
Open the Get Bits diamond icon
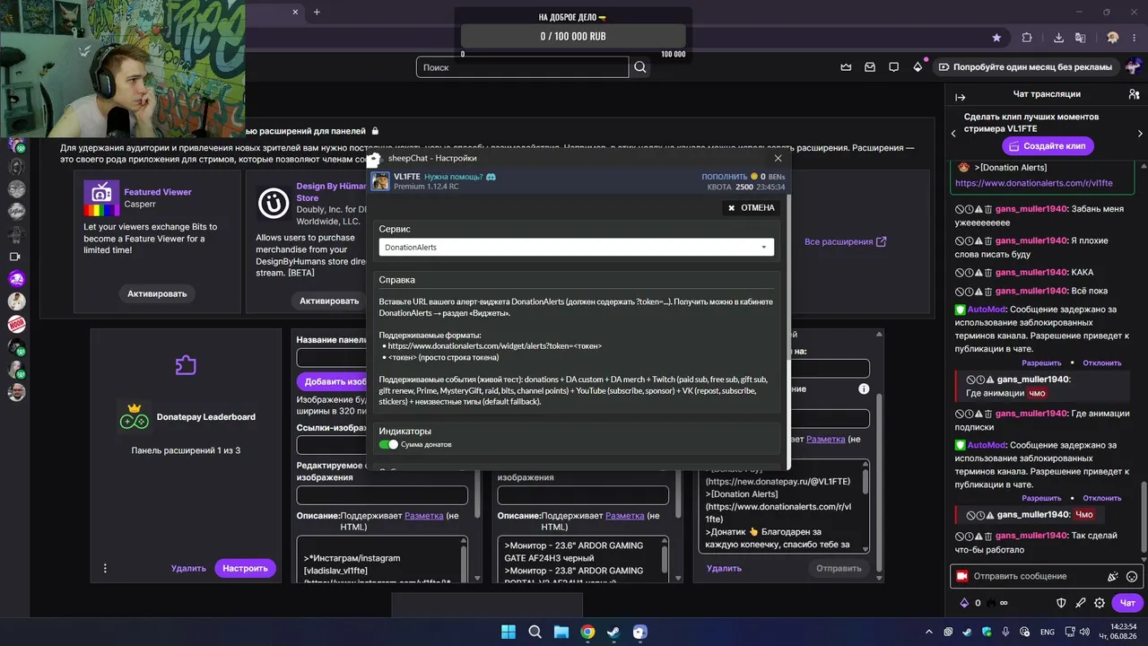click(x=918, y=67)
